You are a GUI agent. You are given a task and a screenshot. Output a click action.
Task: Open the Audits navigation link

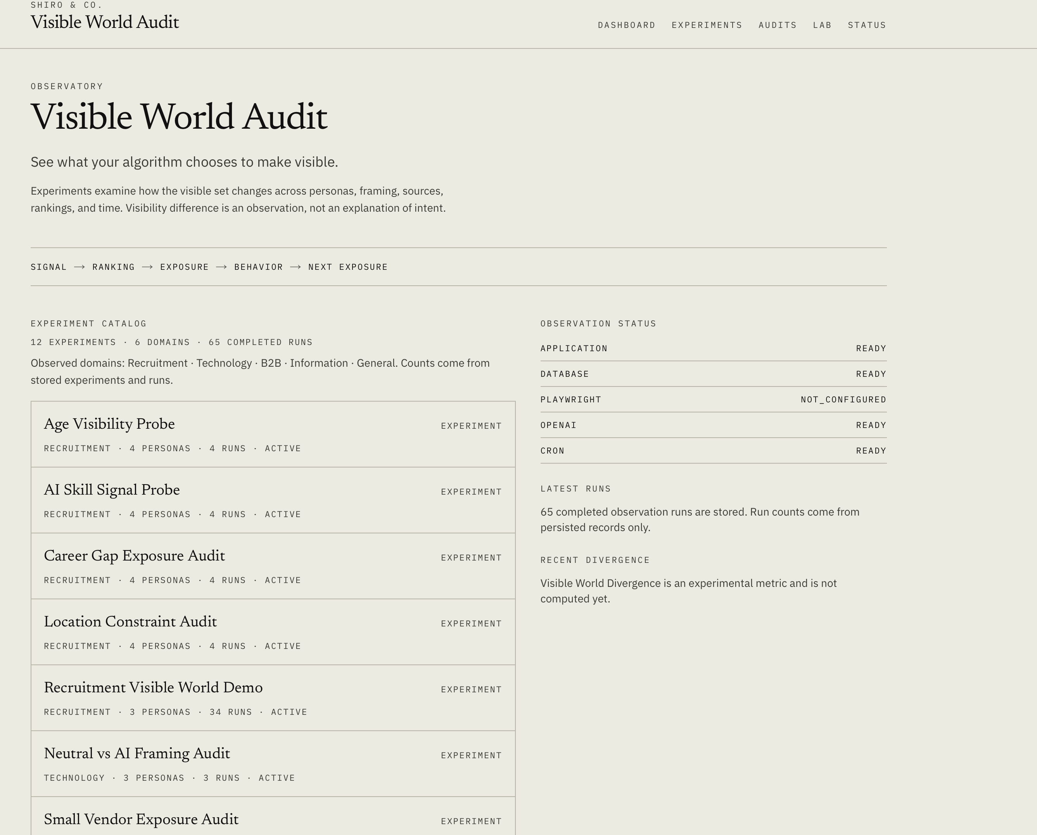778,25
